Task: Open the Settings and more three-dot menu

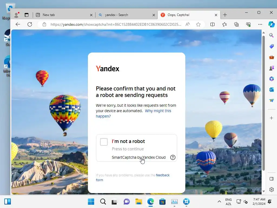Action: pos(260,24)
